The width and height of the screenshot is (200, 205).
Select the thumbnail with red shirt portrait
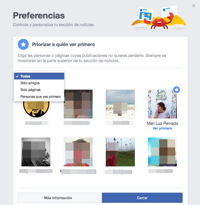[78, 152]
